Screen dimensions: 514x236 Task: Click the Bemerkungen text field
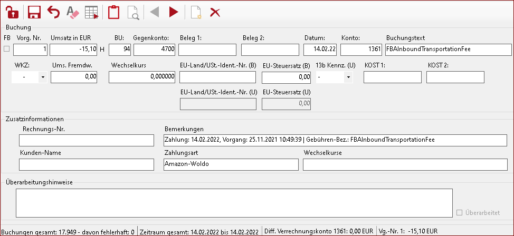[x=335, y=140]
